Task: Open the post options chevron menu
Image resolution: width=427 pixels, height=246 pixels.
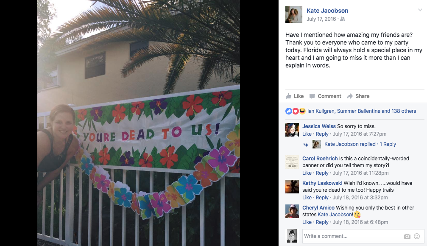Action: pyautogui.click(x=420, y=10)
